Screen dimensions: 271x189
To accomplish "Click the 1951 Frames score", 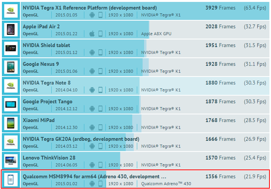I will pyautogui.click(x=220, y=46).
